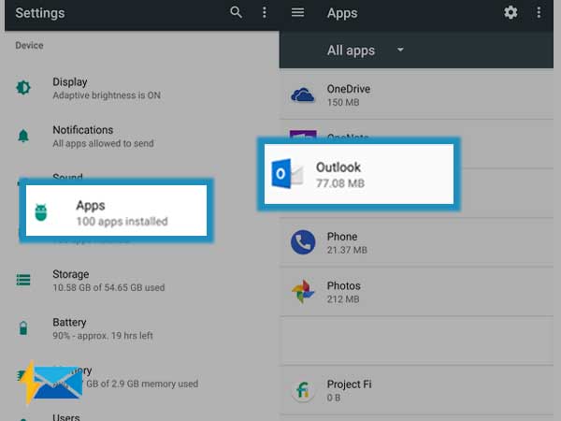Click the 'Device' section header
The width and height of the screenshot is (561, 421).
pos(29,46)
